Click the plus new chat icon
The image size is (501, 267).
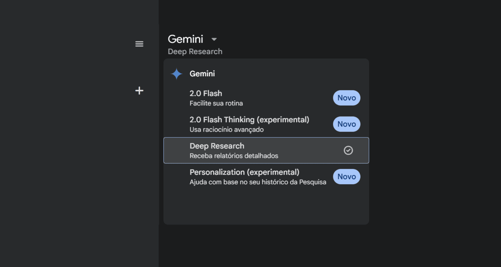pos(139,90)
